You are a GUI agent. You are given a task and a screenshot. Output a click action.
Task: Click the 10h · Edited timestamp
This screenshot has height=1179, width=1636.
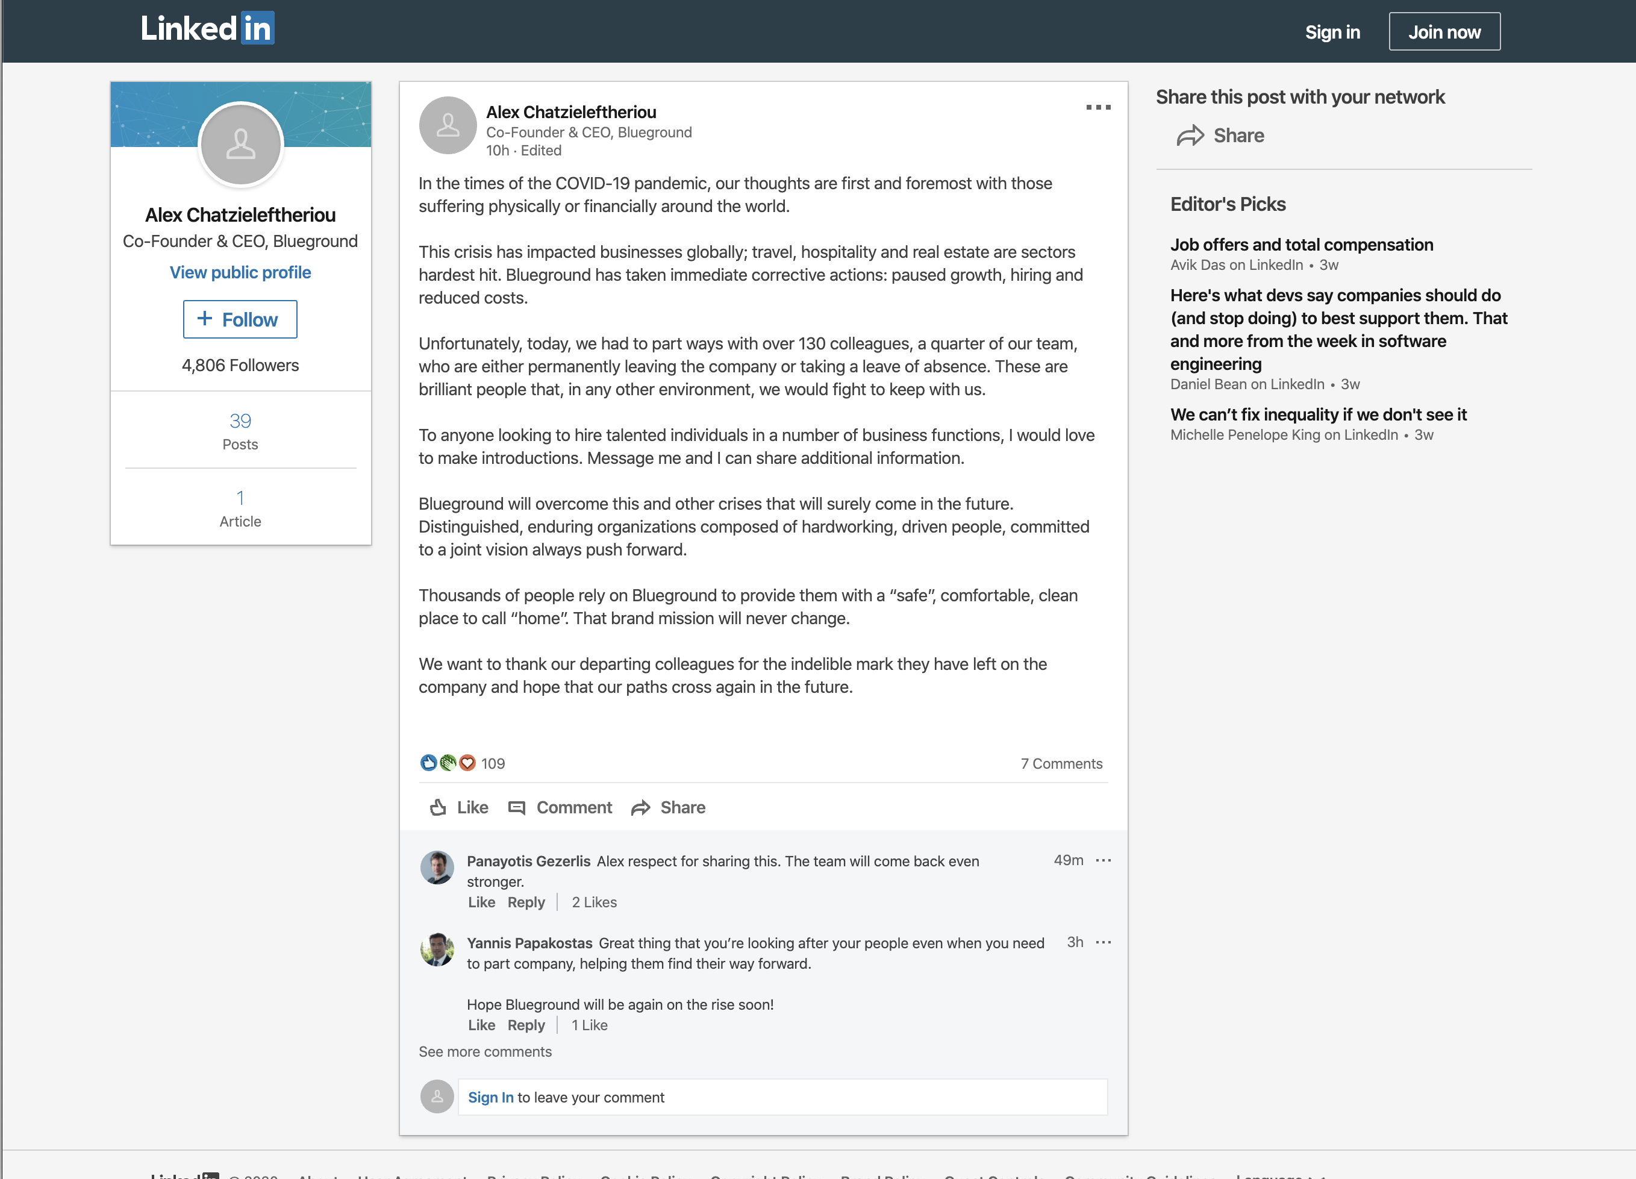523,150
